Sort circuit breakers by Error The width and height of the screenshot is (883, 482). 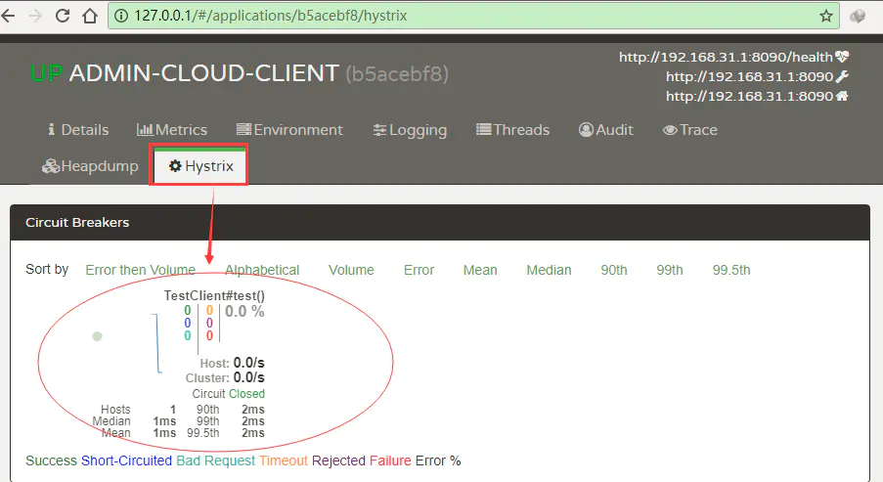click(419, 270)
